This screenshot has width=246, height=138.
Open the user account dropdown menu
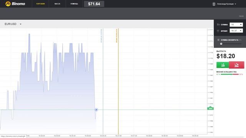pyautogui.click(x=226, y=4)
